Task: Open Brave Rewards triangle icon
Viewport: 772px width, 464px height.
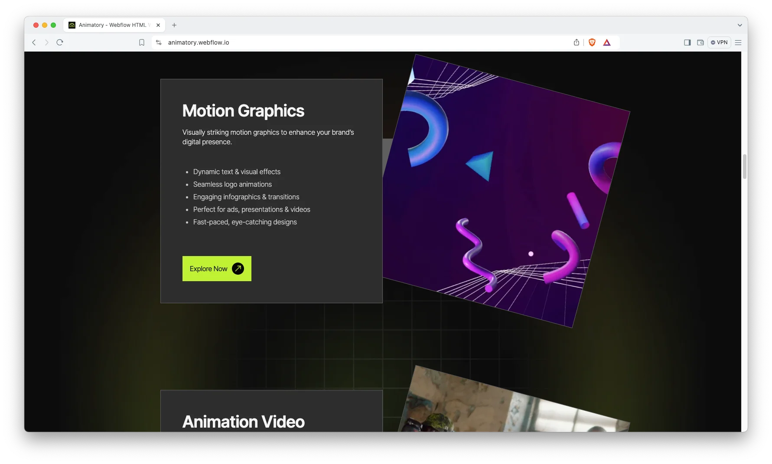Action: tap(607, 42)
